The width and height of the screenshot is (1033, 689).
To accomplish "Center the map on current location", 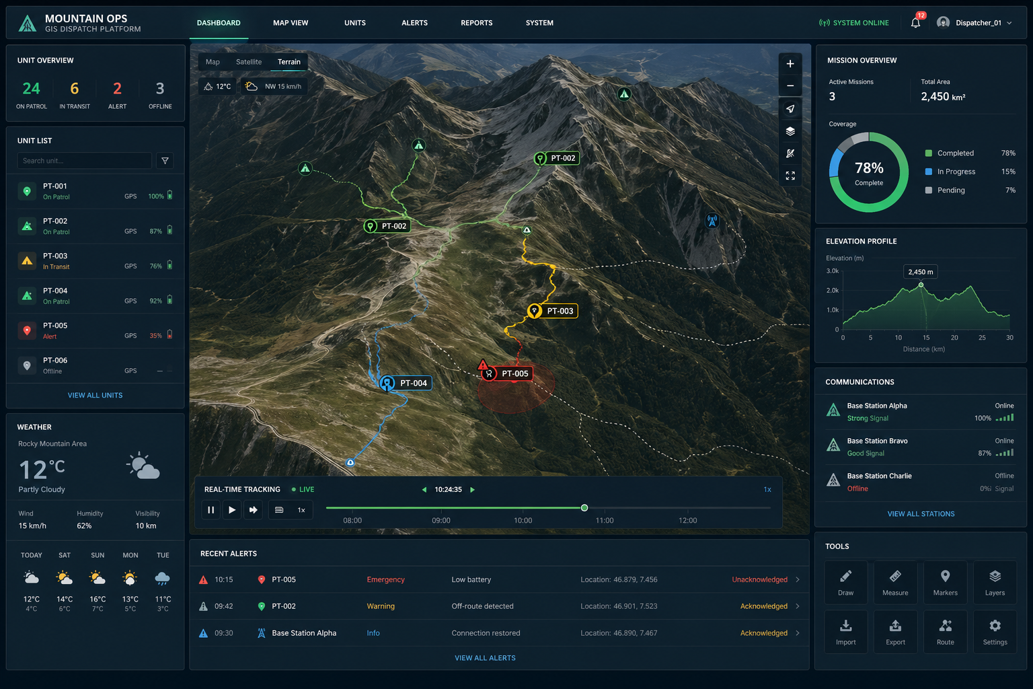I will coord(790,108).
